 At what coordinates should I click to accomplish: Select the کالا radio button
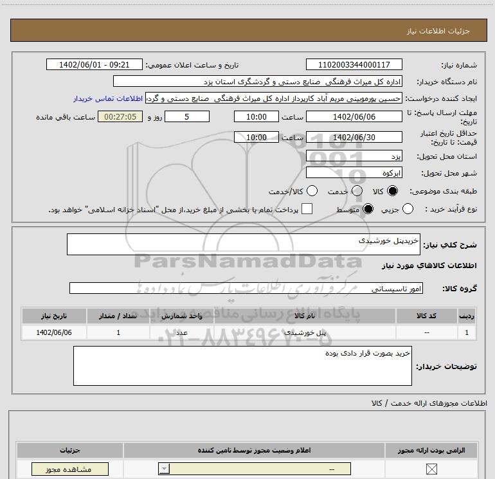392,191
